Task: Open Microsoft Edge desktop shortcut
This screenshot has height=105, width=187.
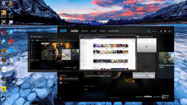Action: tap(11, 33)
